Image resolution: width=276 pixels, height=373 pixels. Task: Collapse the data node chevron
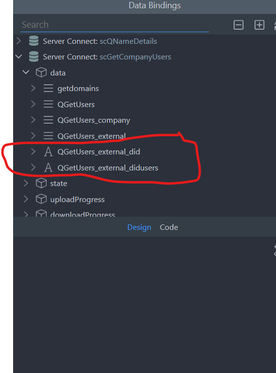click(x=26, y=72)
